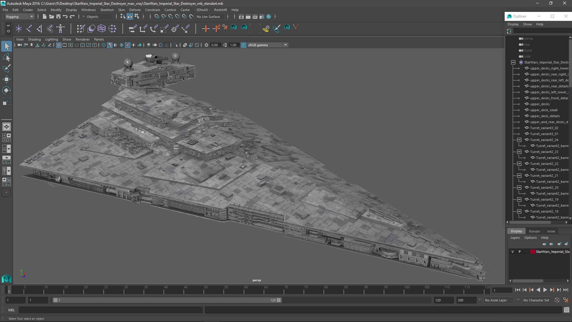
Task: Go to end of playback range
Action: (x=565, y=290)
